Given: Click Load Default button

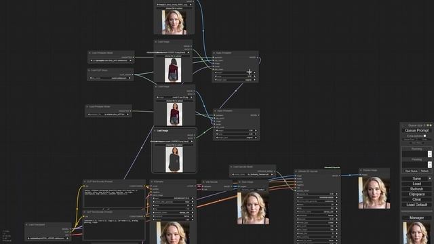Looking at the screenshot, I should (416, 205).
